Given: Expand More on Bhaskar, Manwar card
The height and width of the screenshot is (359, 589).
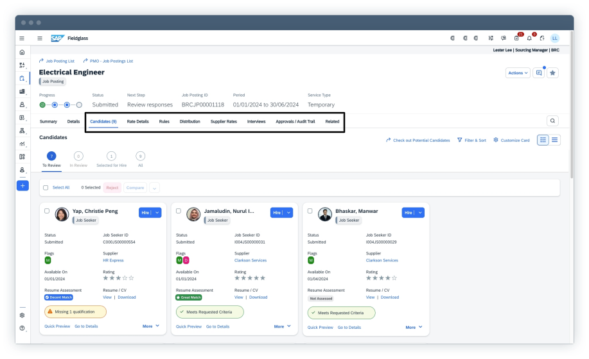Looking at the screenshot, I should point(414,327).
